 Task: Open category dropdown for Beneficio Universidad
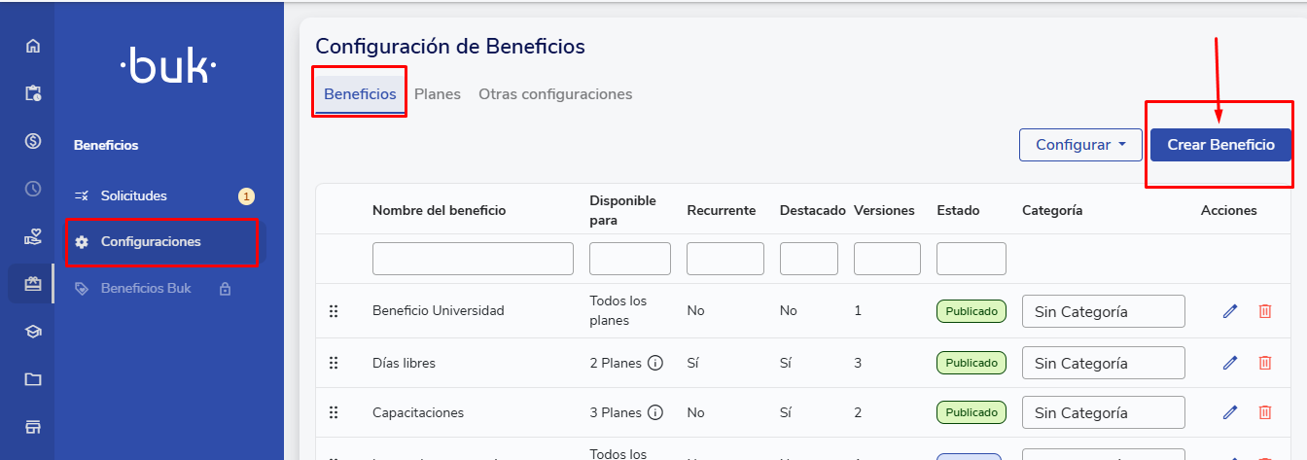[1103, 311]
